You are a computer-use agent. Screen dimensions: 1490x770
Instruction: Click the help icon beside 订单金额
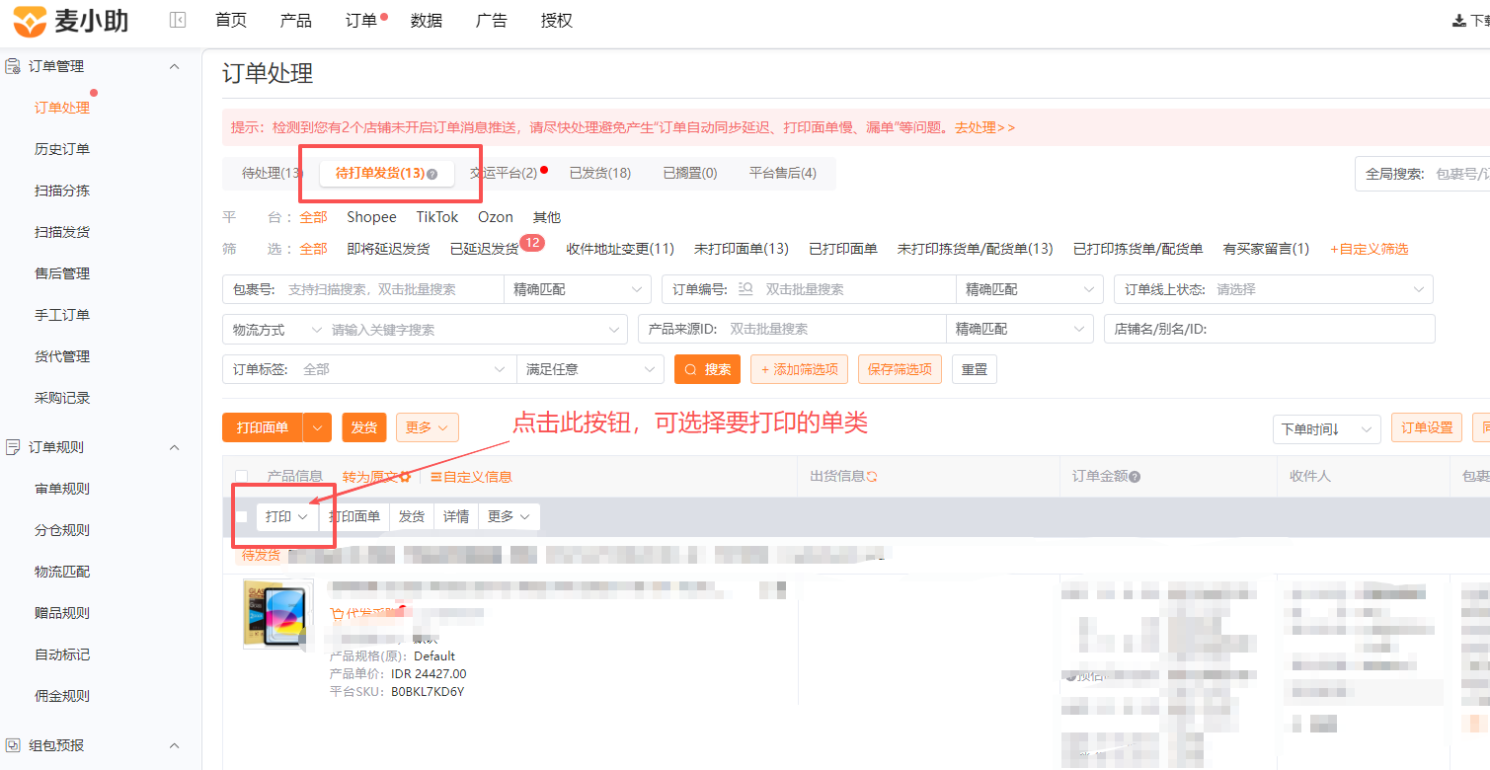point(1135,477)
